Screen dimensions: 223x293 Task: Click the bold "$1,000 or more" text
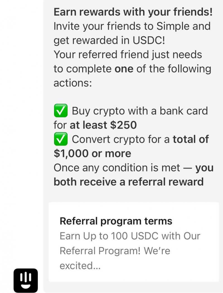[x=92, y=154]
